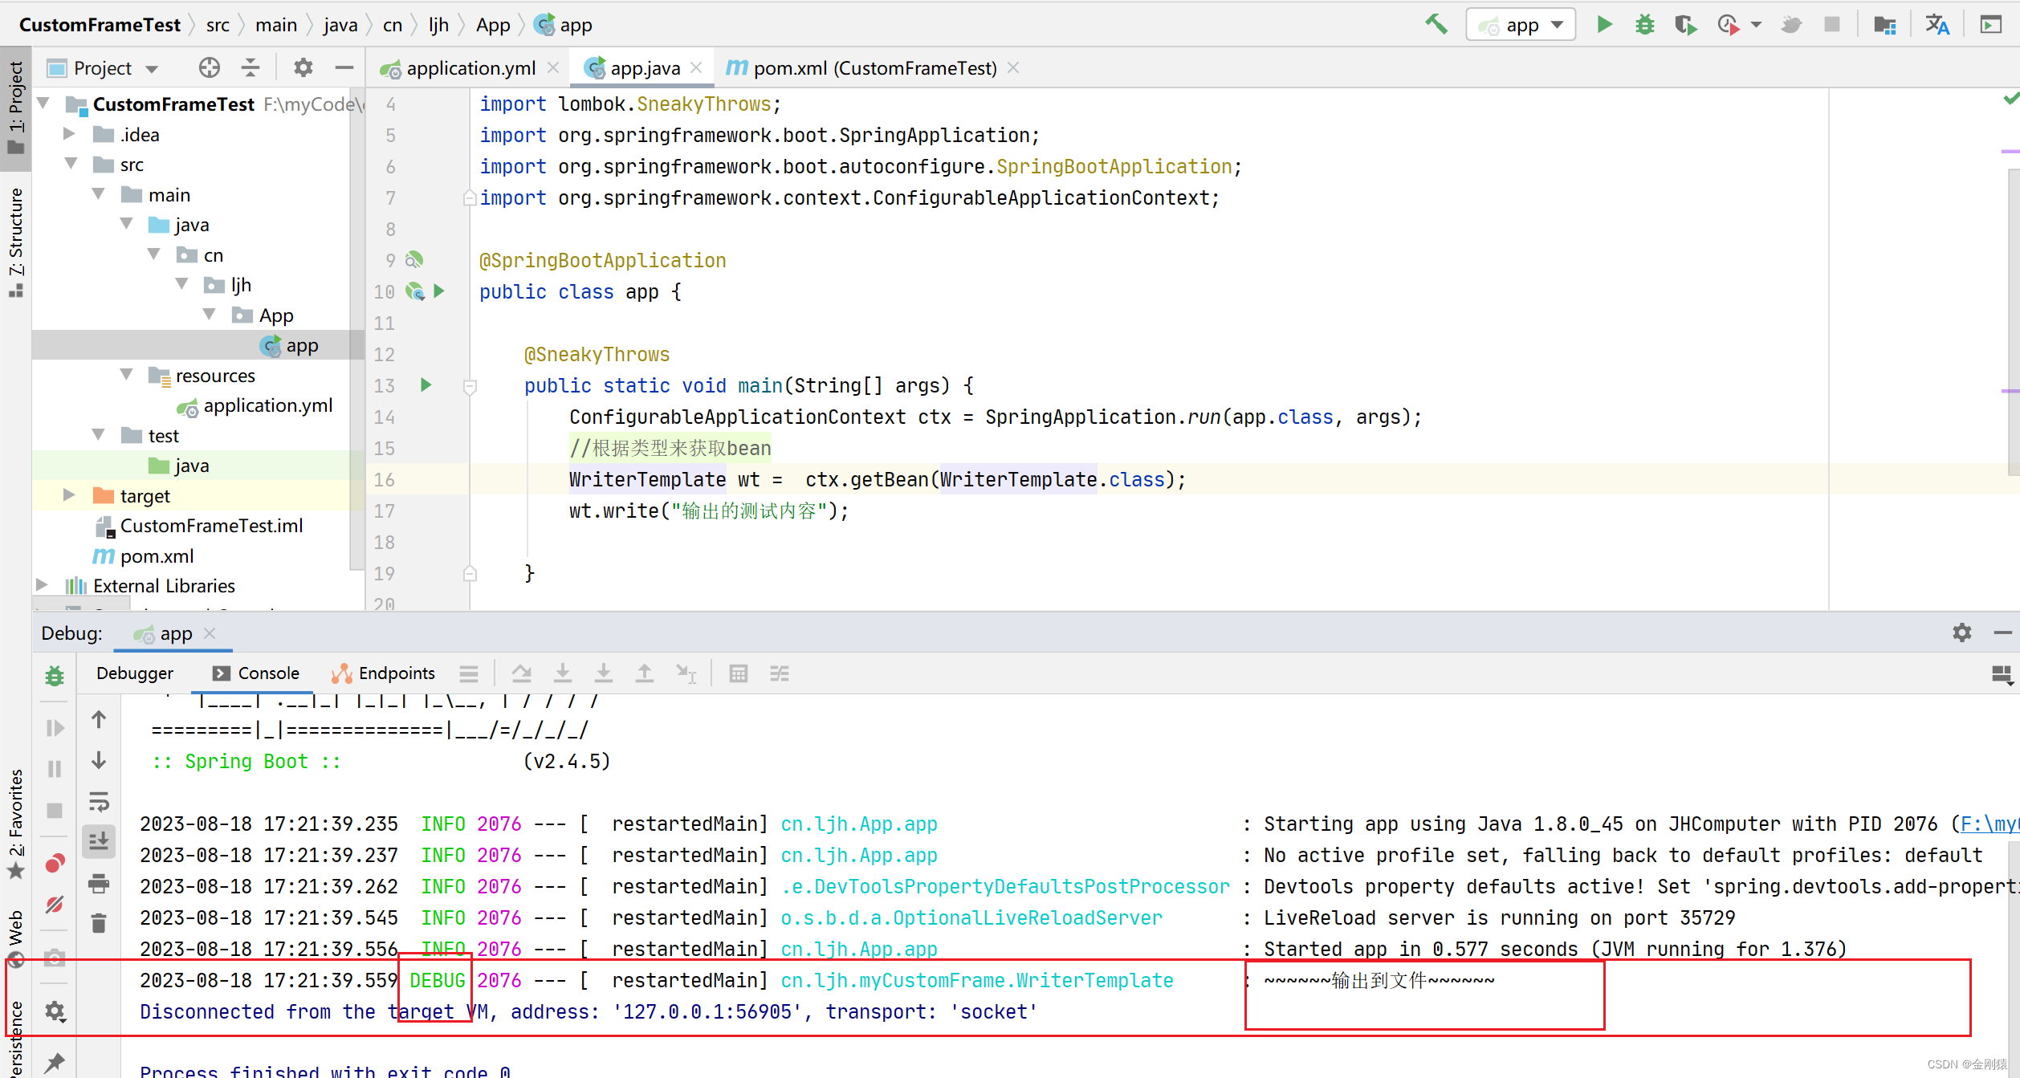The width and height of the screenshot is (2020, 1078).
Task: Collapse the src folder
Action: click(71, 164)
